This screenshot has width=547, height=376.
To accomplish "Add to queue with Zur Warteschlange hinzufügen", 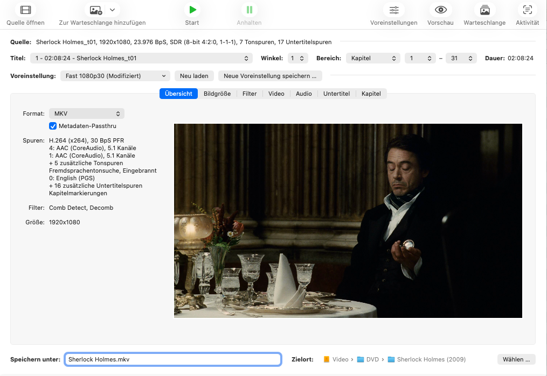I will pyautogui.click(x=95, y=10).
